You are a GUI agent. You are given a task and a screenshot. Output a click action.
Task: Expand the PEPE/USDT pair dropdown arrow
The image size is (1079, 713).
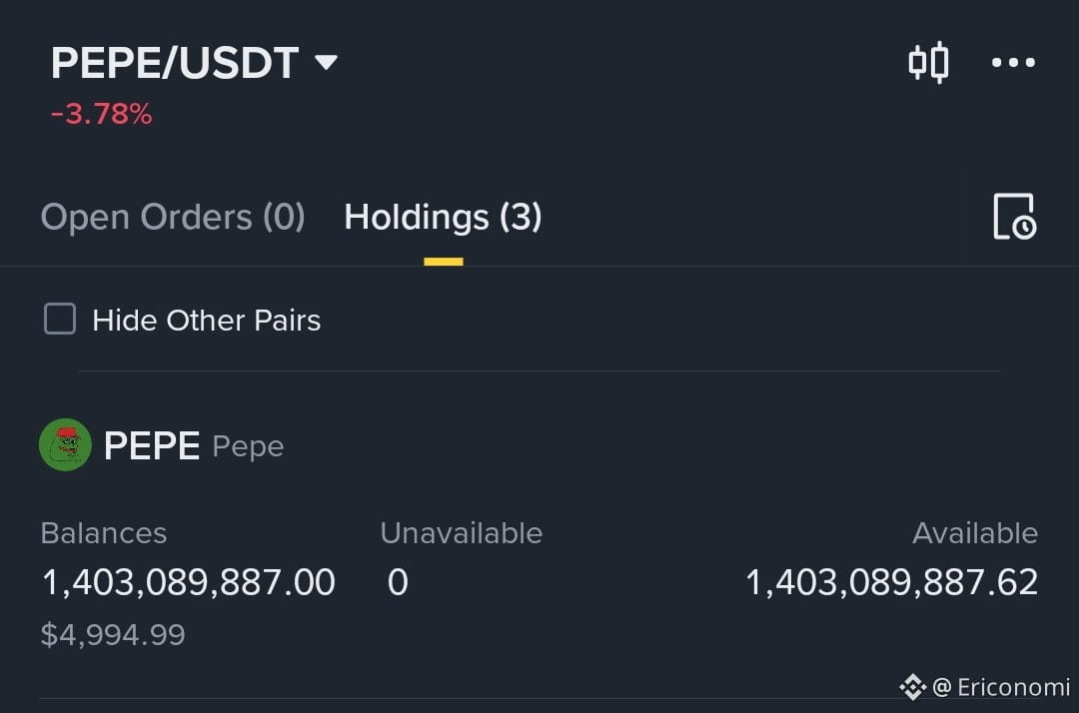point(326,63)
